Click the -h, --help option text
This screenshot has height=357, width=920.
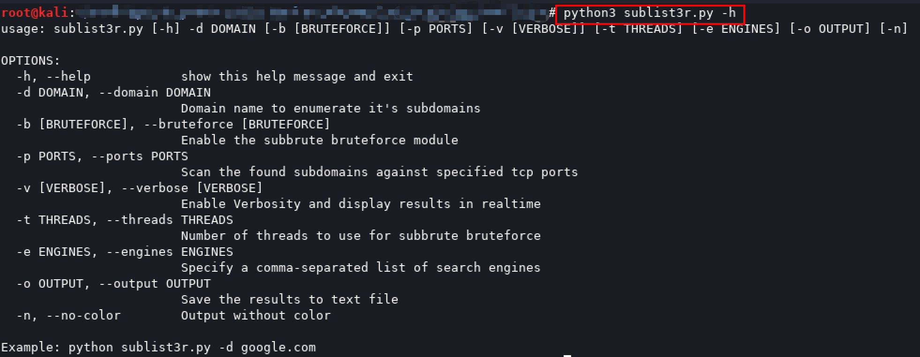(x=53, y=76)
